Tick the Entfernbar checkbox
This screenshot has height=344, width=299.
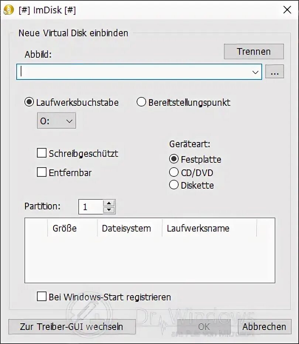(42, 172)
